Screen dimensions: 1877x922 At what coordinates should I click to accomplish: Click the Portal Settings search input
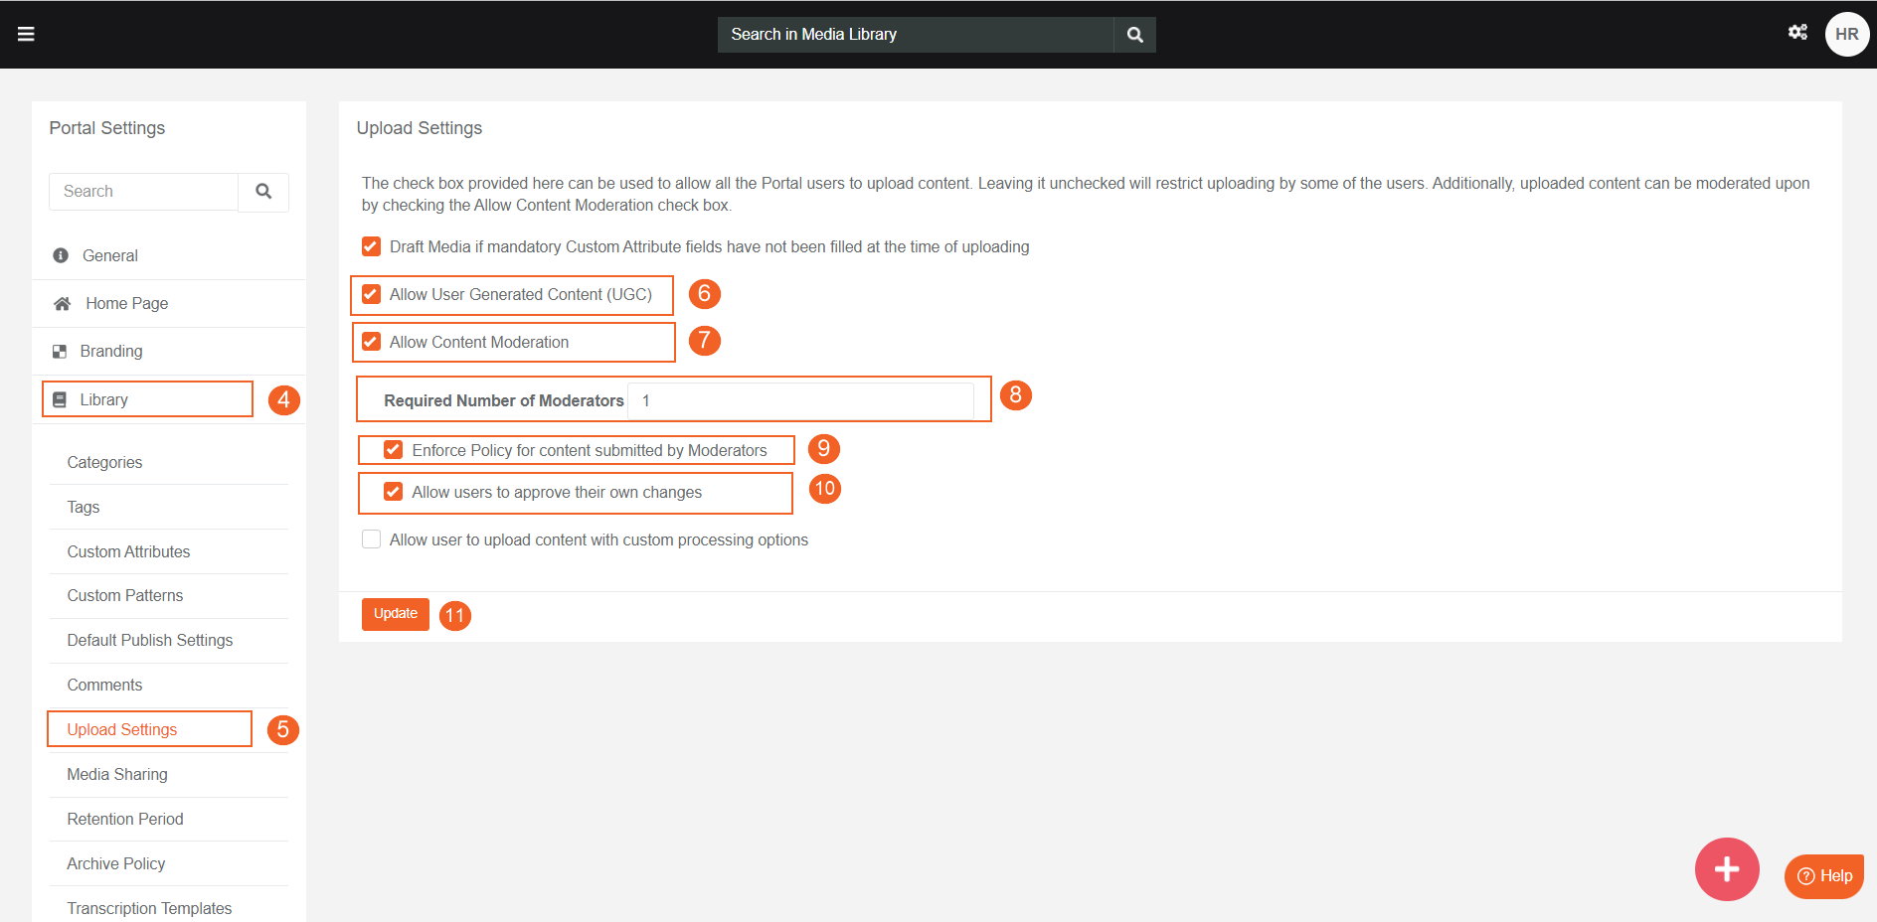[144, 192]
